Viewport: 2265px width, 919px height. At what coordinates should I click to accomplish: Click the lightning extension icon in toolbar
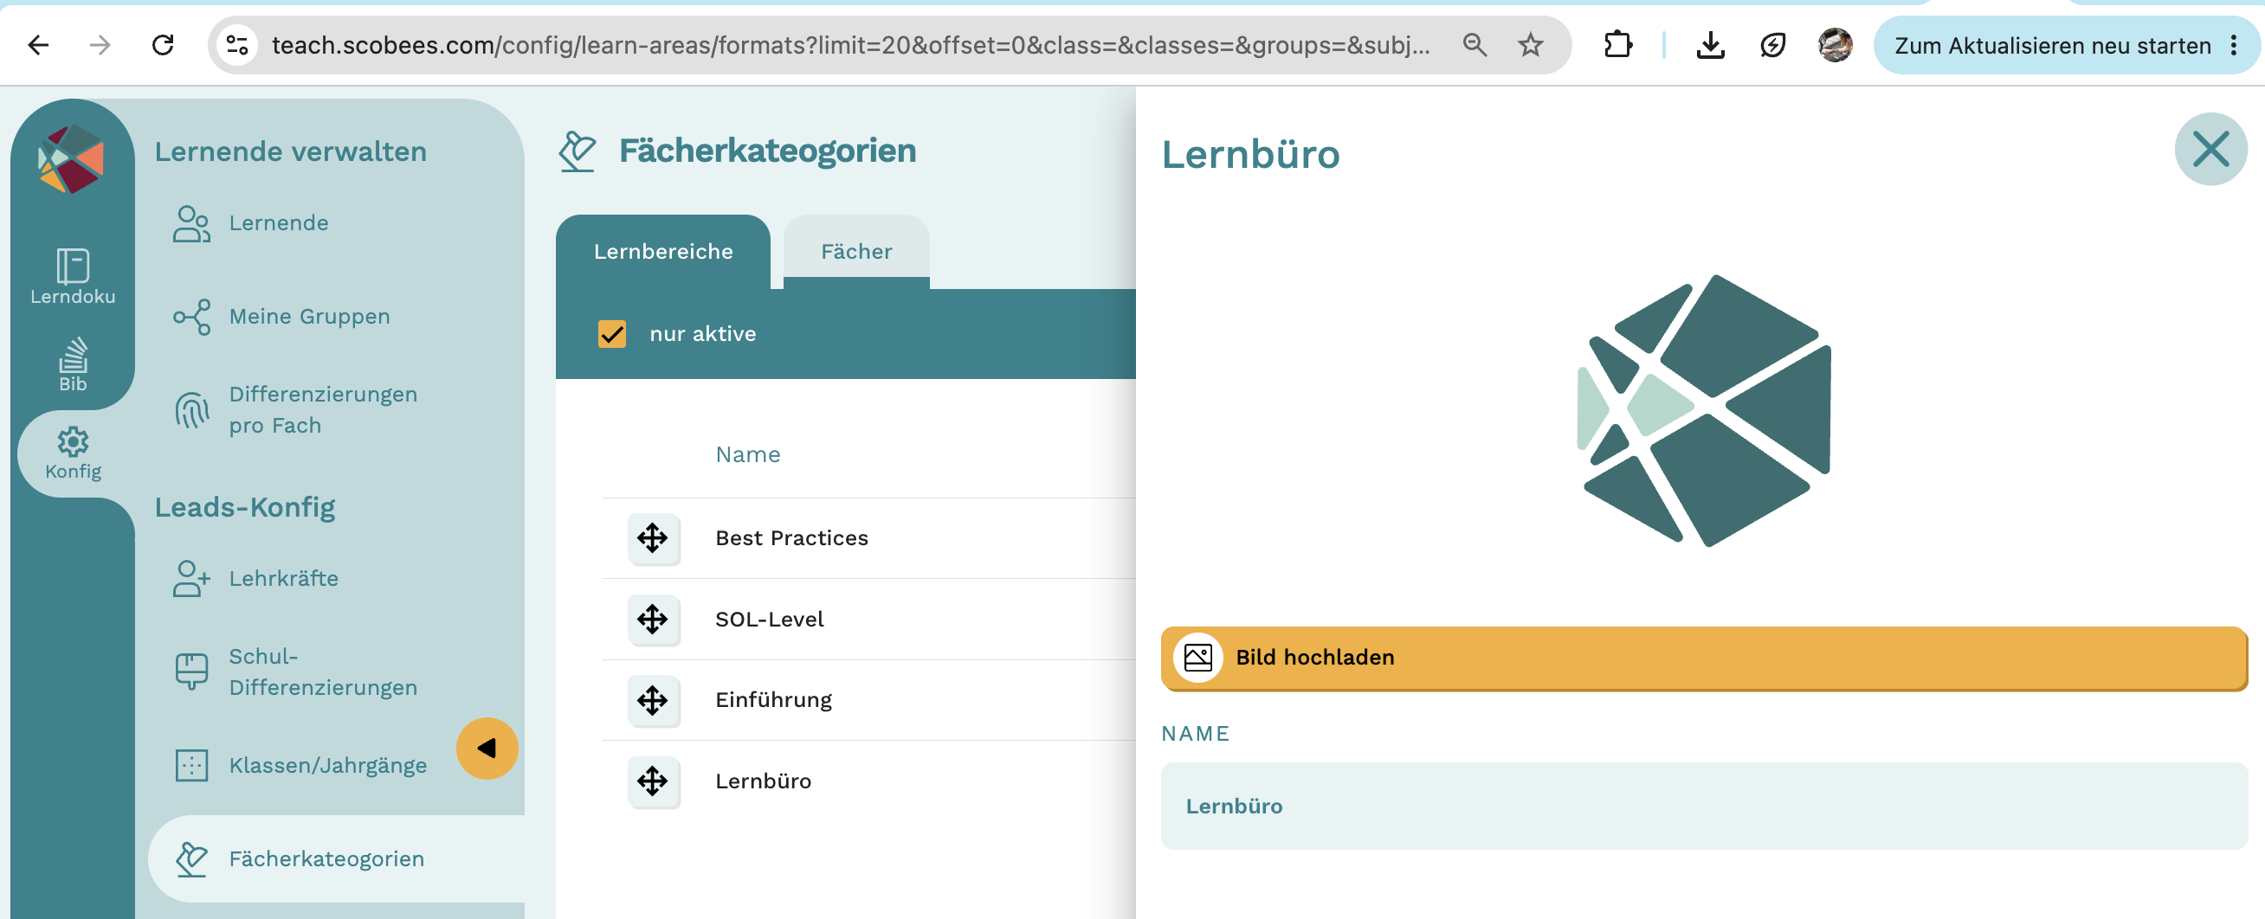1772,45
